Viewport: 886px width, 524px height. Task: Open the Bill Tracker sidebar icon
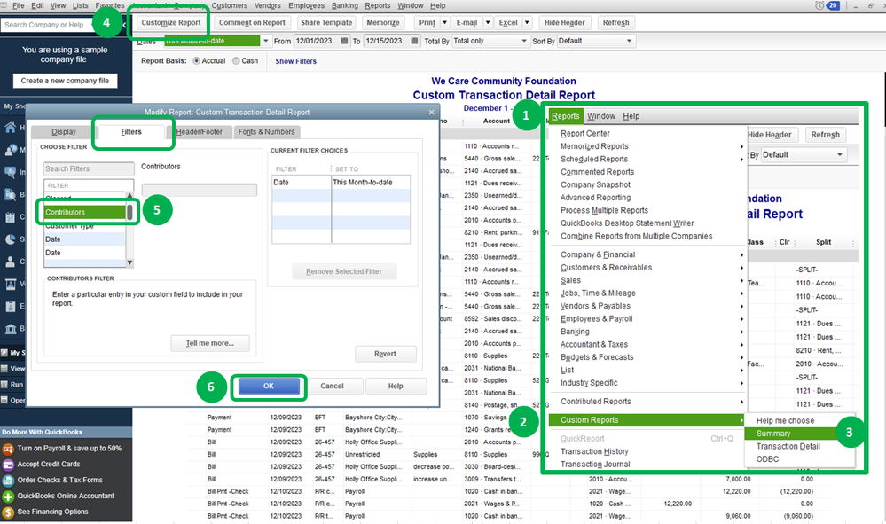pos(10,194)
